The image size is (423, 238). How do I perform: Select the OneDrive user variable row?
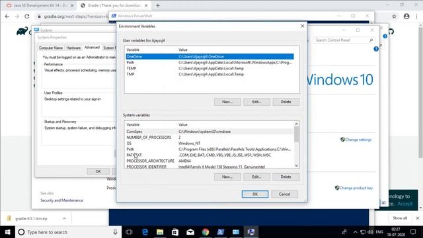tap(210, 57)
